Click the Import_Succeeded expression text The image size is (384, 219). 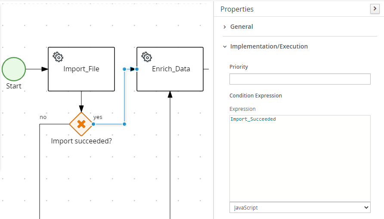point(253,119)
